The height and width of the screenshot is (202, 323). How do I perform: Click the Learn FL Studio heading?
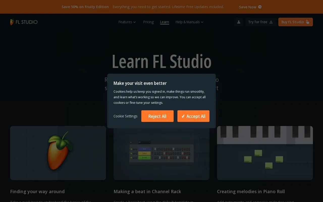pyautogui.click(x=161, y=61)
